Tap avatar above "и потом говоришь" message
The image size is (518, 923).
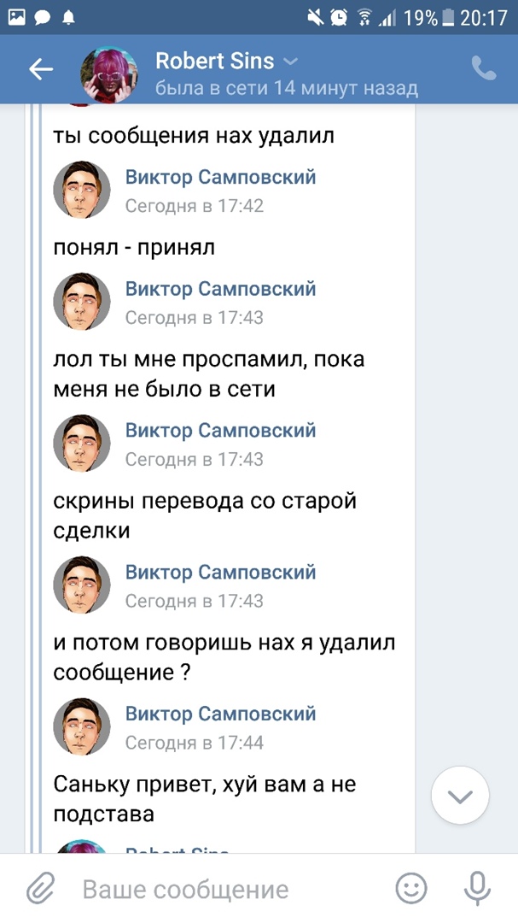pos(82,585)
